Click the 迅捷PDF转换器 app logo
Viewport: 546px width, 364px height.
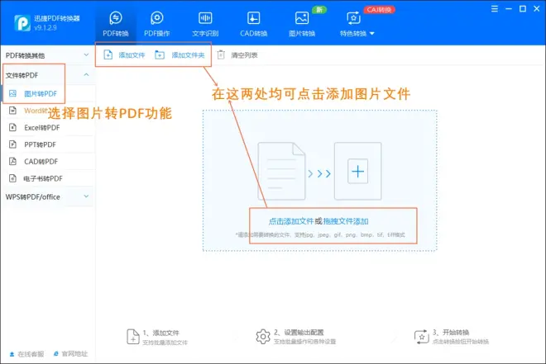coord(22,23)
